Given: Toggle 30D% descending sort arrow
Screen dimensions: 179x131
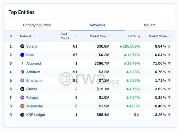Looking at the screenshot, I should 139,37.
